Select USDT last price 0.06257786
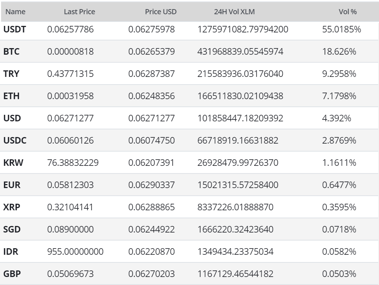The width and height of the screenshot is (379, 285). (x=70, y=29)
